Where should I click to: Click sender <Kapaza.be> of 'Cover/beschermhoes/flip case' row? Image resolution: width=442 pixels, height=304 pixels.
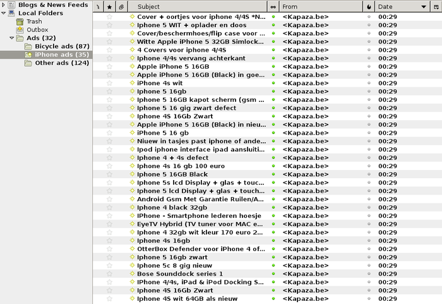[305, 33]
